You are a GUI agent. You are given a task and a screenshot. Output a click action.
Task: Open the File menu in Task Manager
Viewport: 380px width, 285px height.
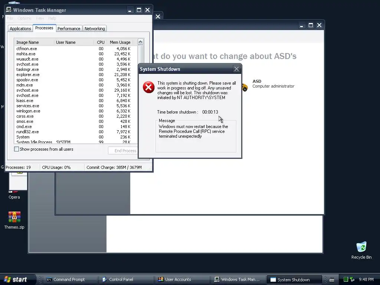point(10,18)
